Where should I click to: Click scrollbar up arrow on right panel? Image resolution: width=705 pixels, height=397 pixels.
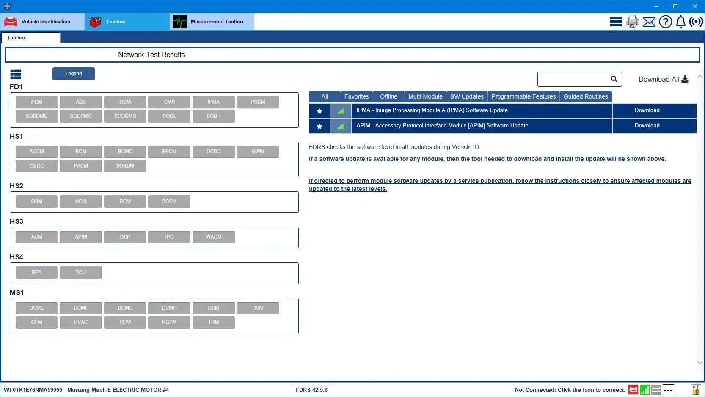click(x=699, y=77)
